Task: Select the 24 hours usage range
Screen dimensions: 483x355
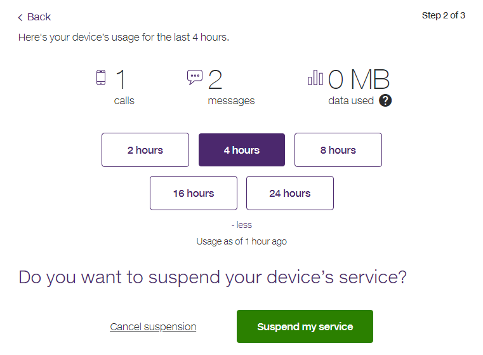Action: 290,193
